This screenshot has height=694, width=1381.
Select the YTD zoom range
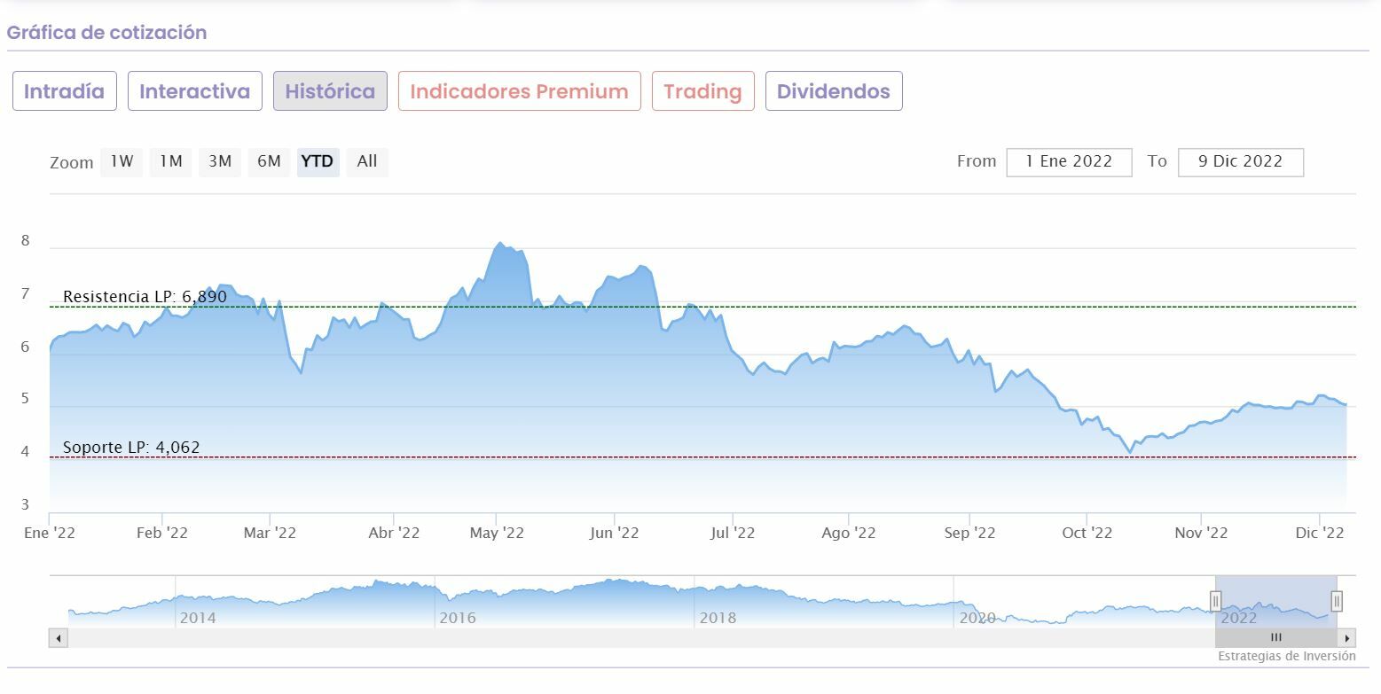click(318, 161)
